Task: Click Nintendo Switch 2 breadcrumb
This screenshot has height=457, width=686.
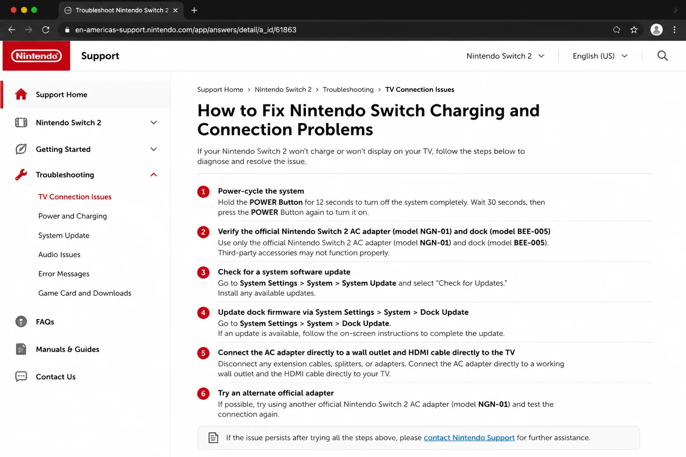Action: (283, 90)
